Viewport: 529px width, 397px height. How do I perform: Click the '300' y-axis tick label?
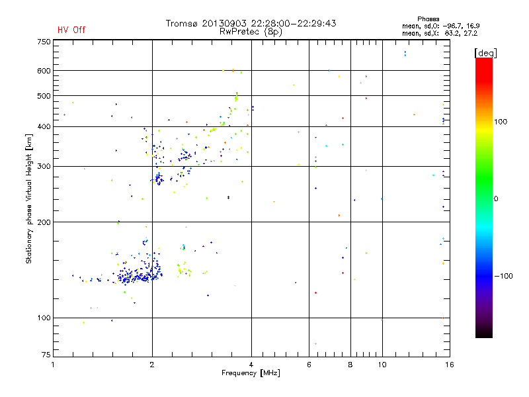[x=44, y=166]
